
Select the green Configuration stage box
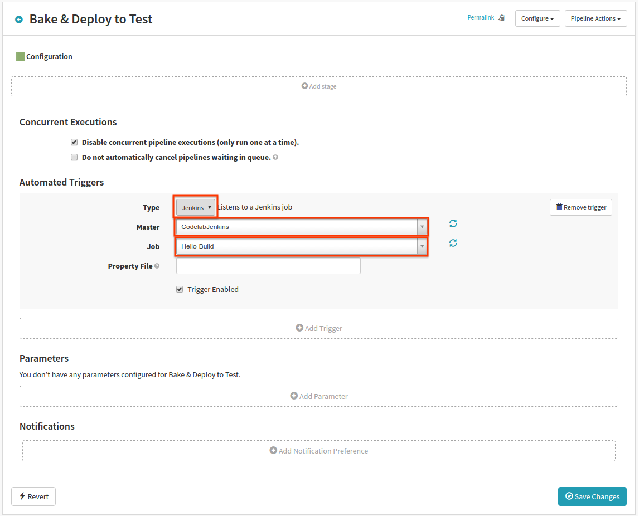[x=20, y=56]
